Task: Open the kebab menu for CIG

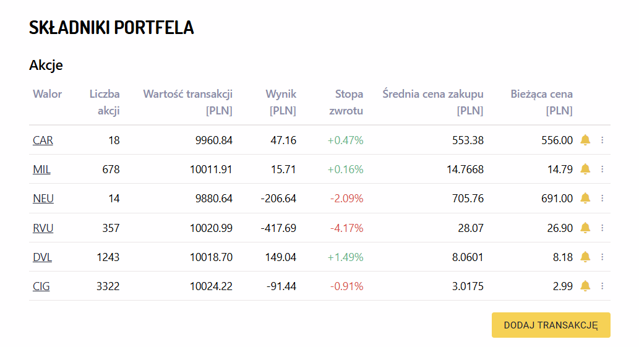Action: pos(603,286)
